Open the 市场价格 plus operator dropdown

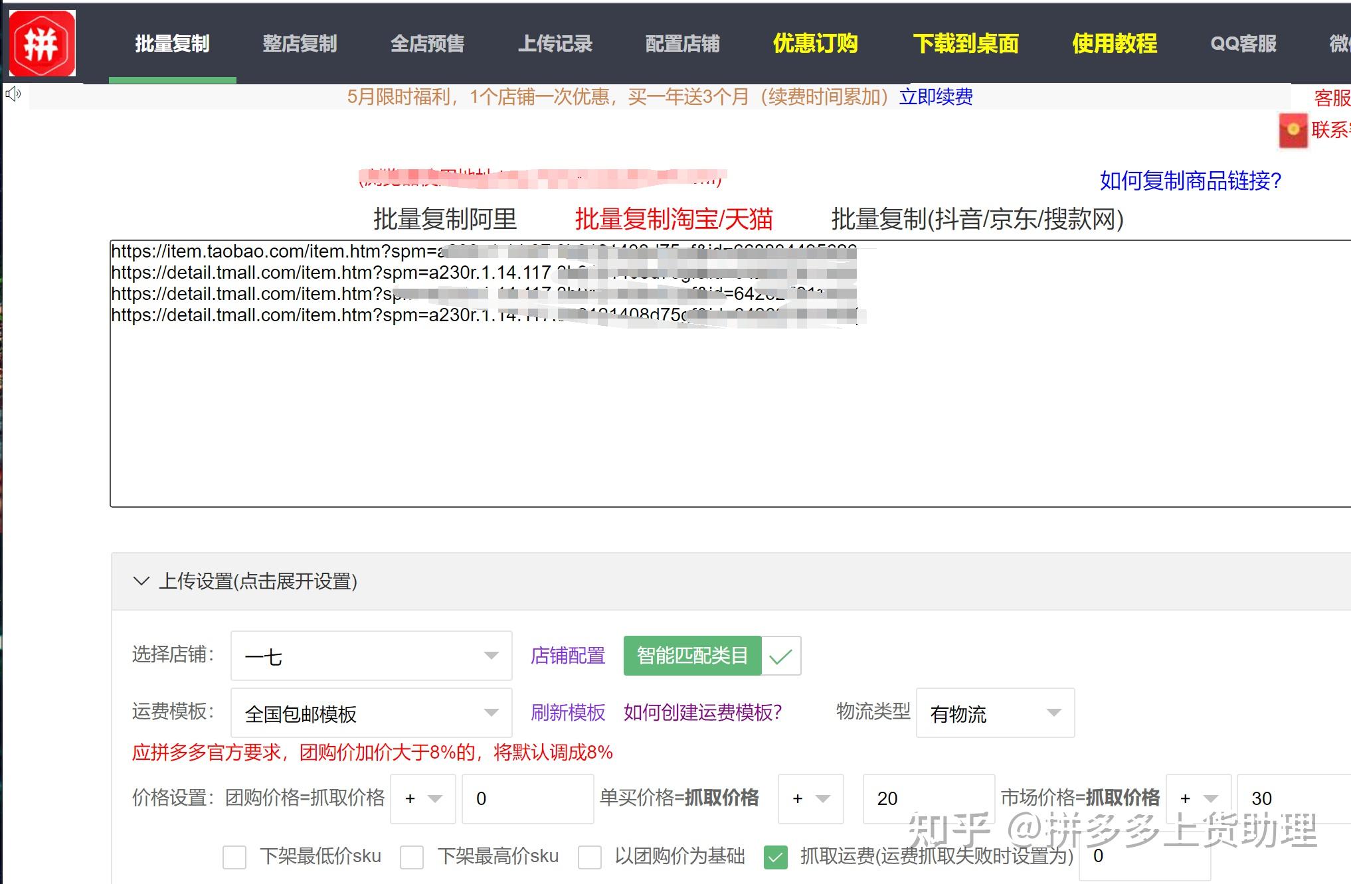tap(1199, 798)
